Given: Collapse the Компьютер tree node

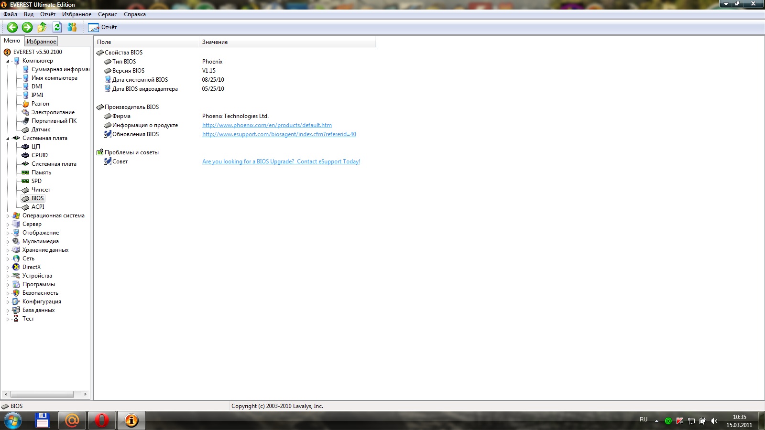Looking at the screenshot, I should (x=8, y=61).
